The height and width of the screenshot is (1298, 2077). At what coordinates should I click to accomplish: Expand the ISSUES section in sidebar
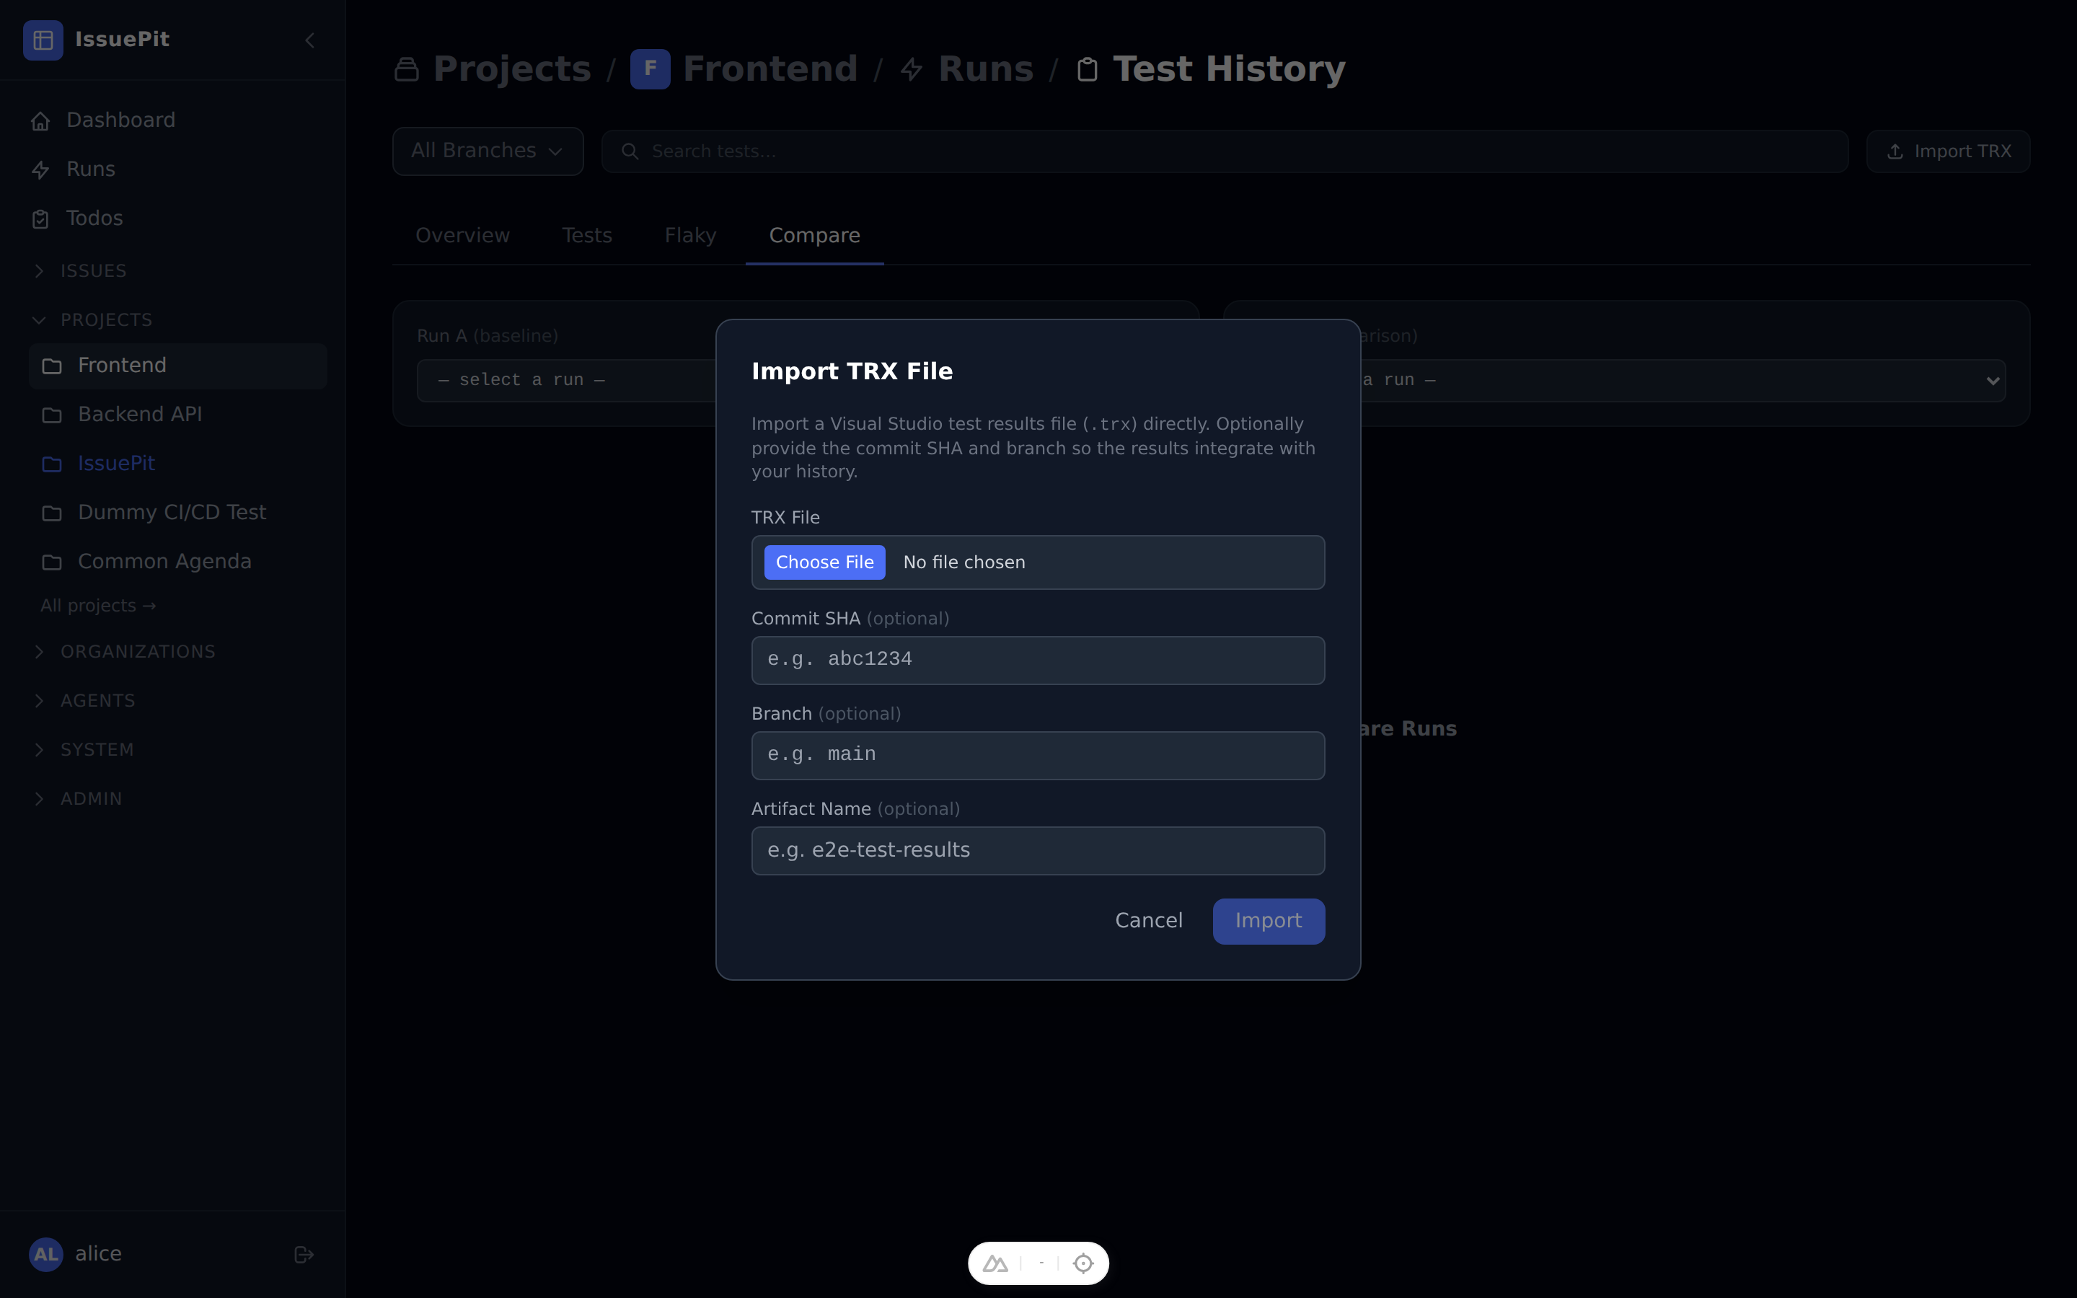click(x=93, y=270)
